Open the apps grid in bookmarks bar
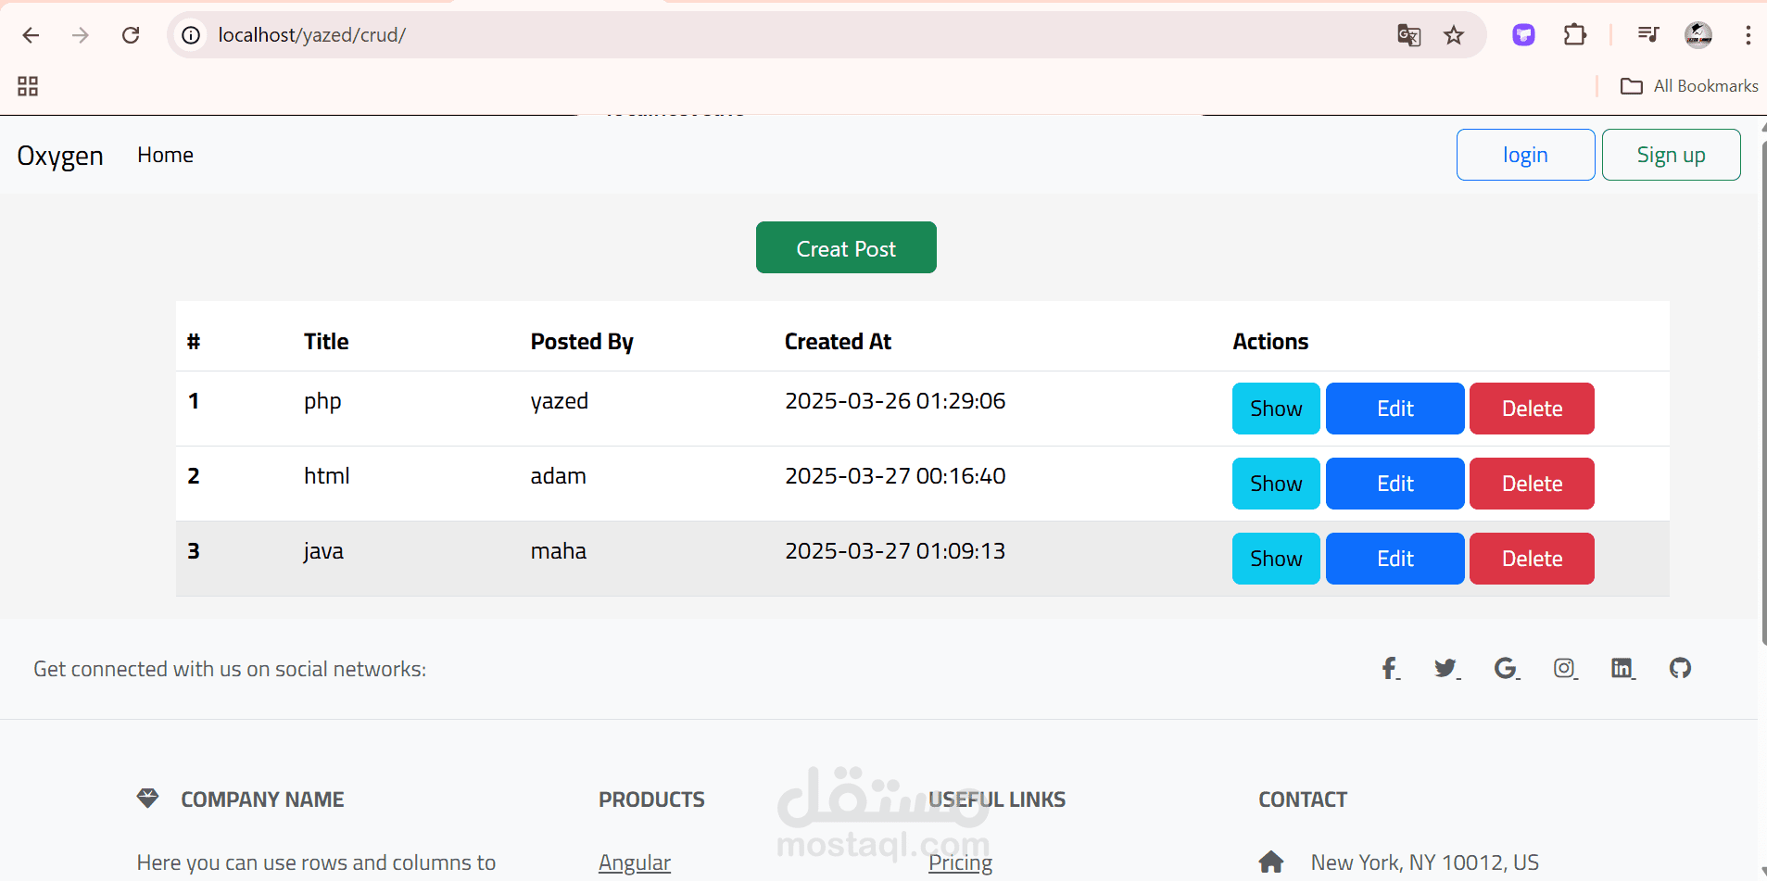 [28, 86]
